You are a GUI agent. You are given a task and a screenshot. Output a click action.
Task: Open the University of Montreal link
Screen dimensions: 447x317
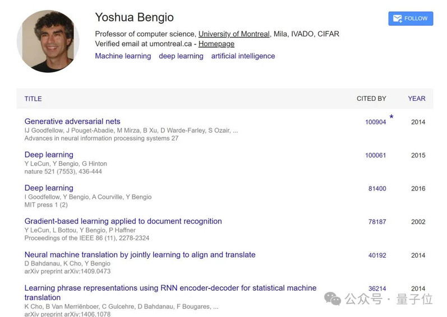(234, 34)
